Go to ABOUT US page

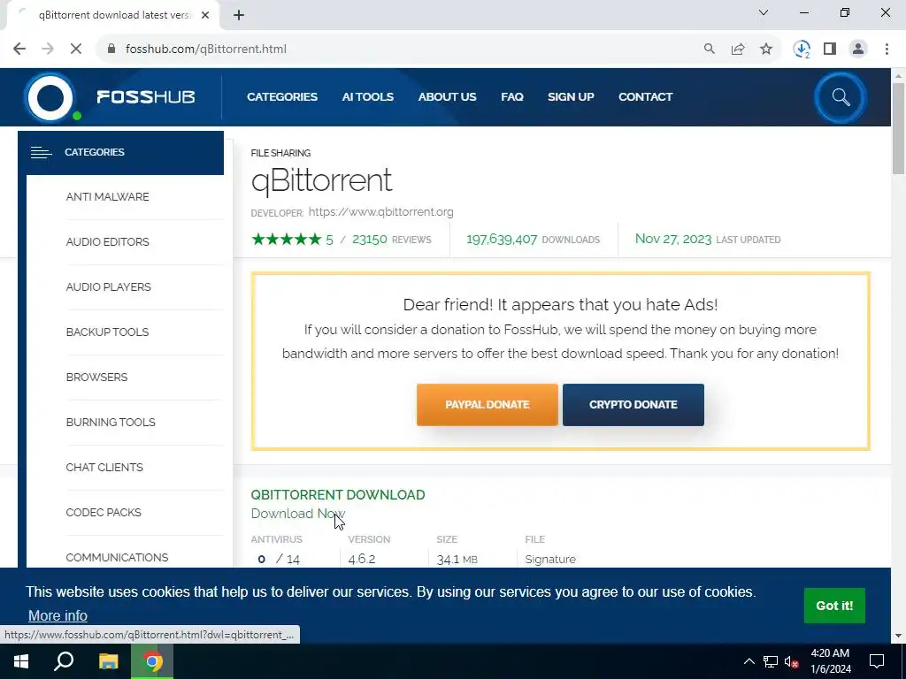(447, 97)
